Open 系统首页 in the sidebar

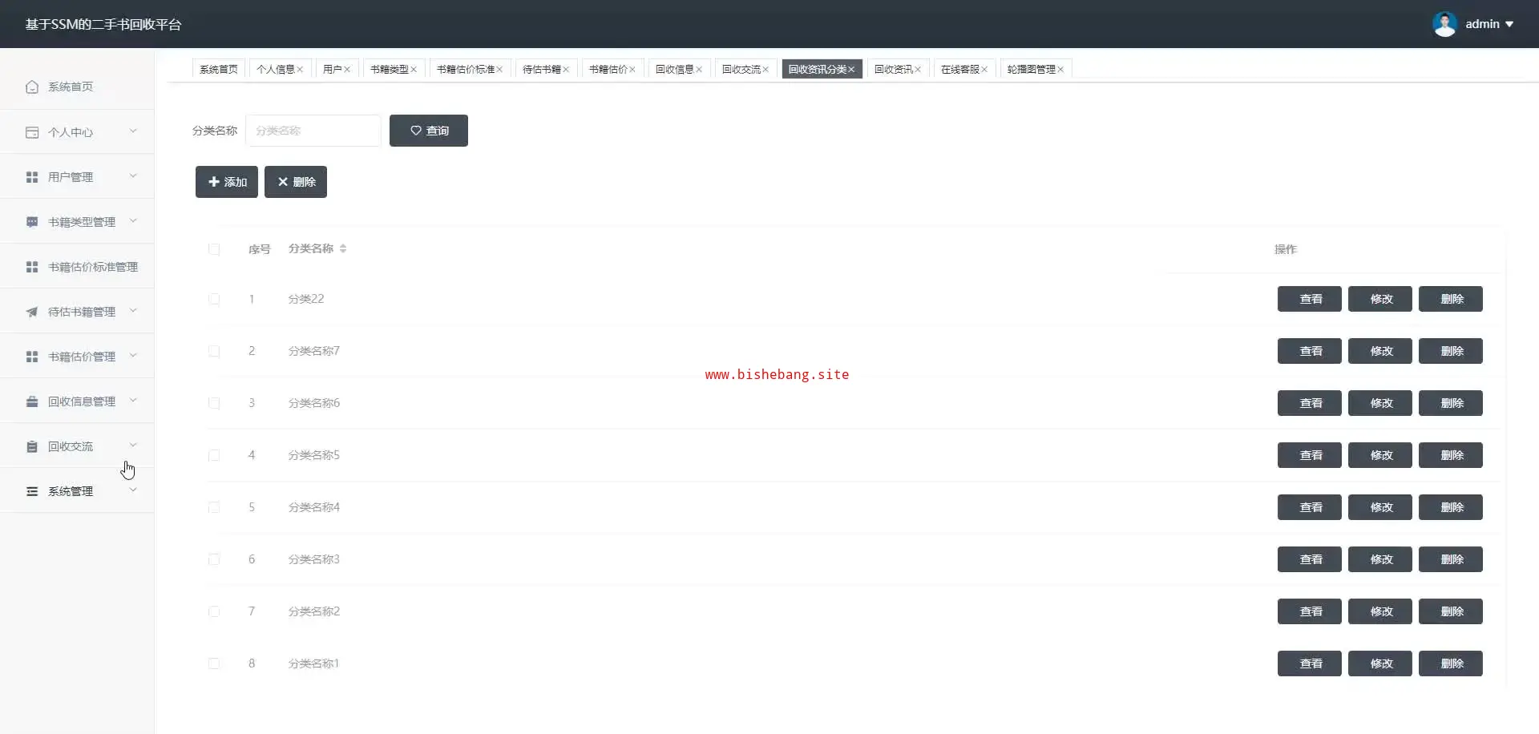pyautogui.click(x=77, y=87)
